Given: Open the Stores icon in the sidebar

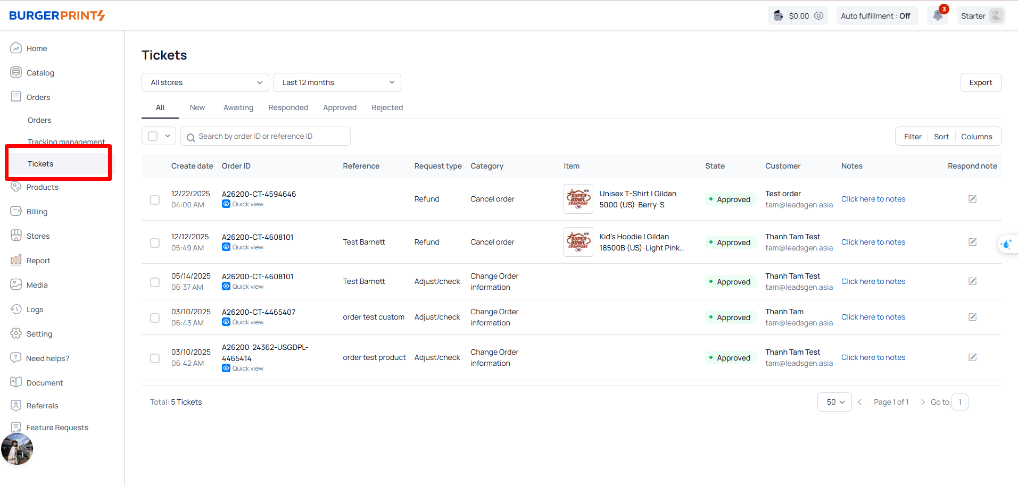Looking at the screenshot, I should point(16,236).
